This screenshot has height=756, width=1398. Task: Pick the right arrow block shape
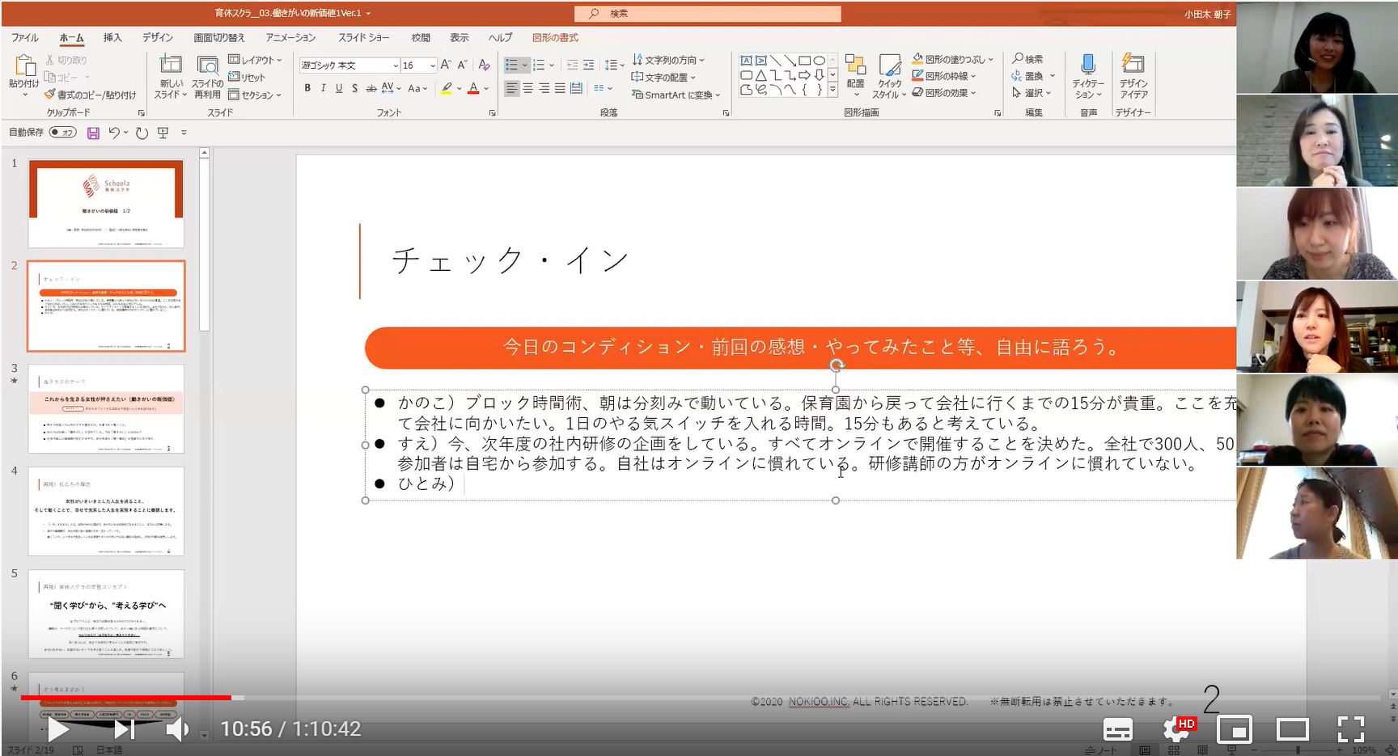(x=805, y=75)
